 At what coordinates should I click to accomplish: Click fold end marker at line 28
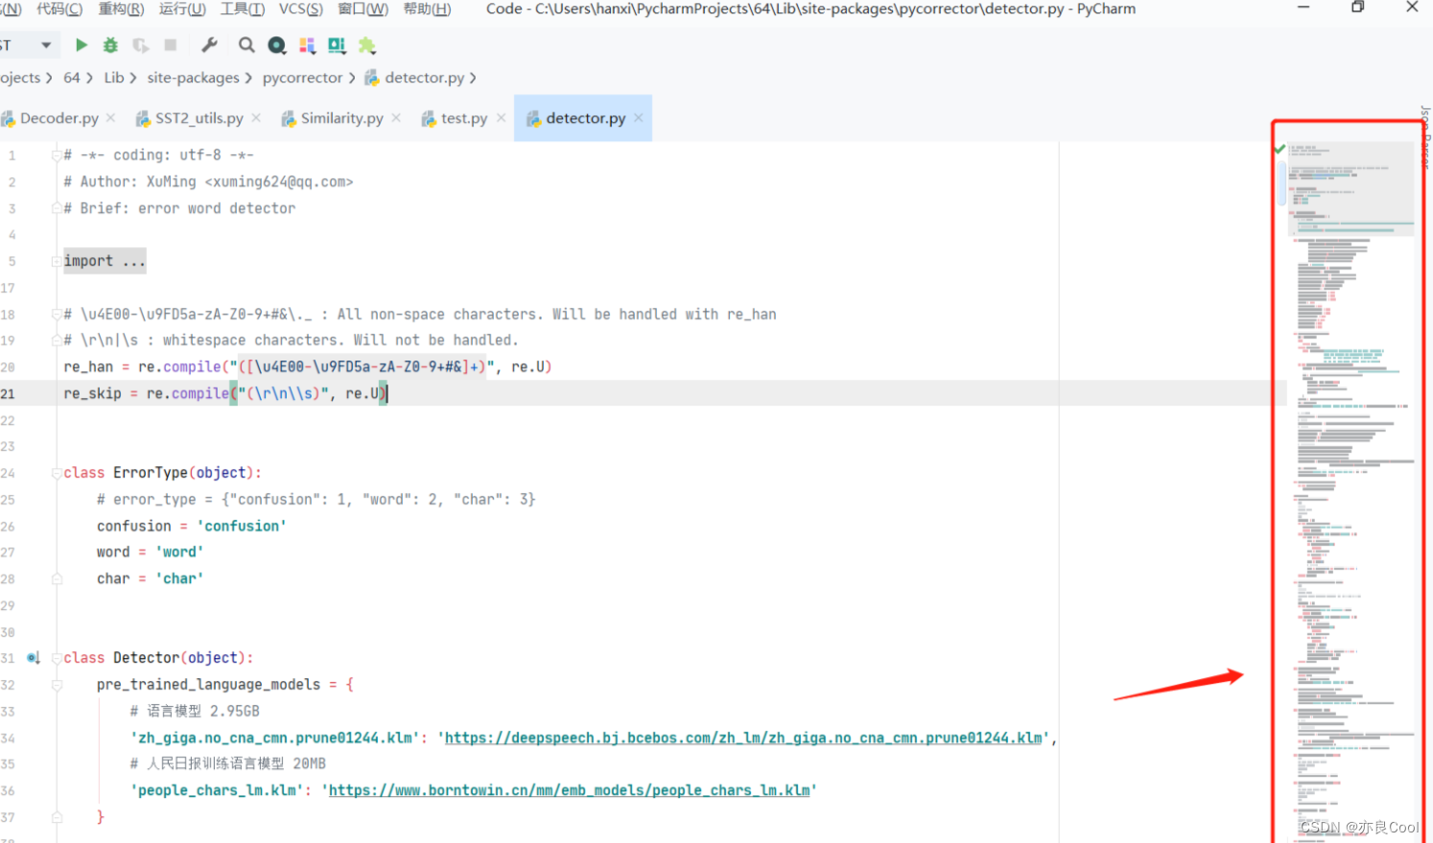(x=57, y=579)
